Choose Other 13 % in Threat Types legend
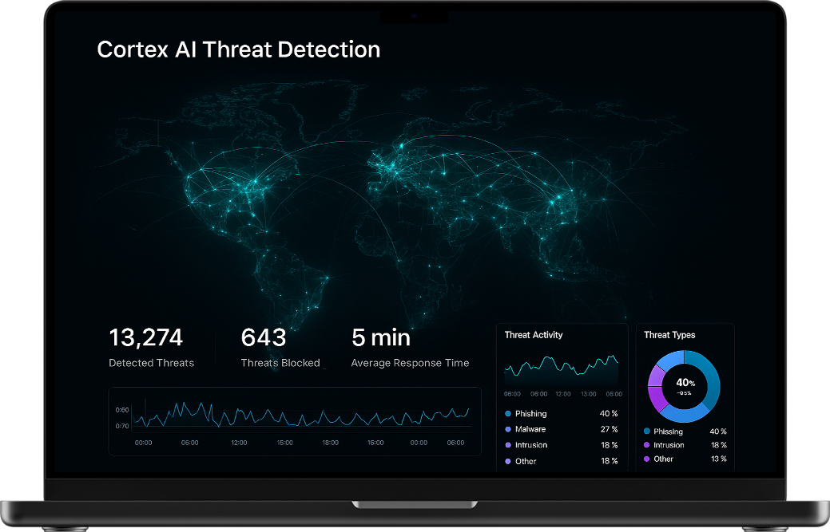 point(685,459)
